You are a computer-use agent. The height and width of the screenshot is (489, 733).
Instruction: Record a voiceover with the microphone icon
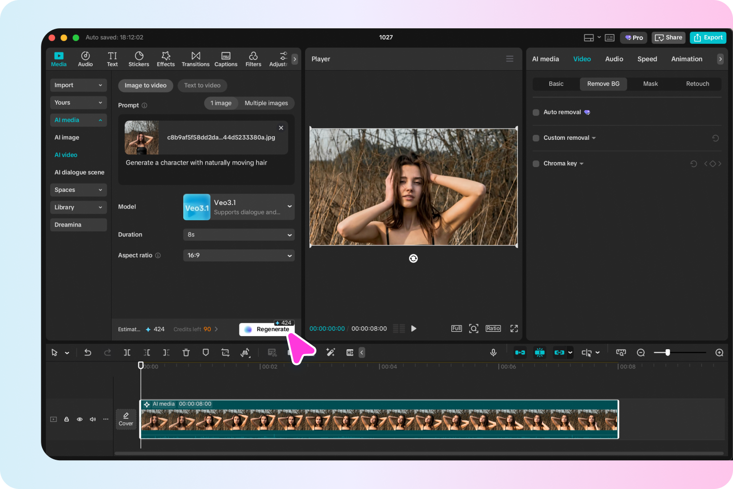493,352
